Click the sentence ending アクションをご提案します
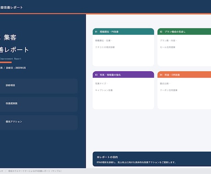211x174 pixels. [136, 162]
